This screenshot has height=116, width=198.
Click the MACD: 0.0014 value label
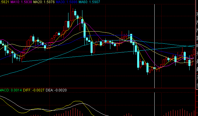point(11,90)
